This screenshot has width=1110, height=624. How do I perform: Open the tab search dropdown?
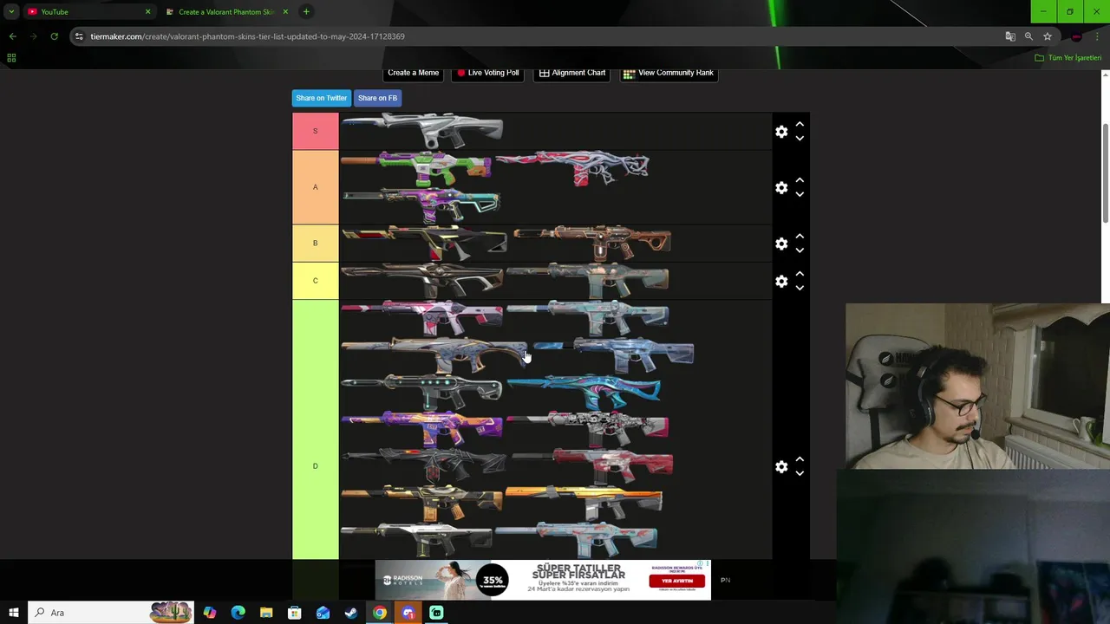[x=11, y=12]
